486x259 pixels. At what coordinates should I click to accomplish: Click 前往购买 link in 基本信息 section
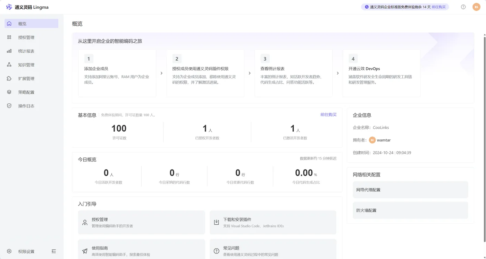(328, 114)
